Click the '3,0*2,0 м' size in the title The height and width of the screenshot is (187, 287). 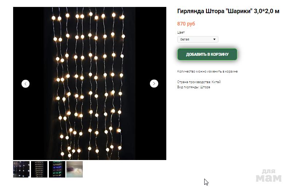(x=267, y=11)
